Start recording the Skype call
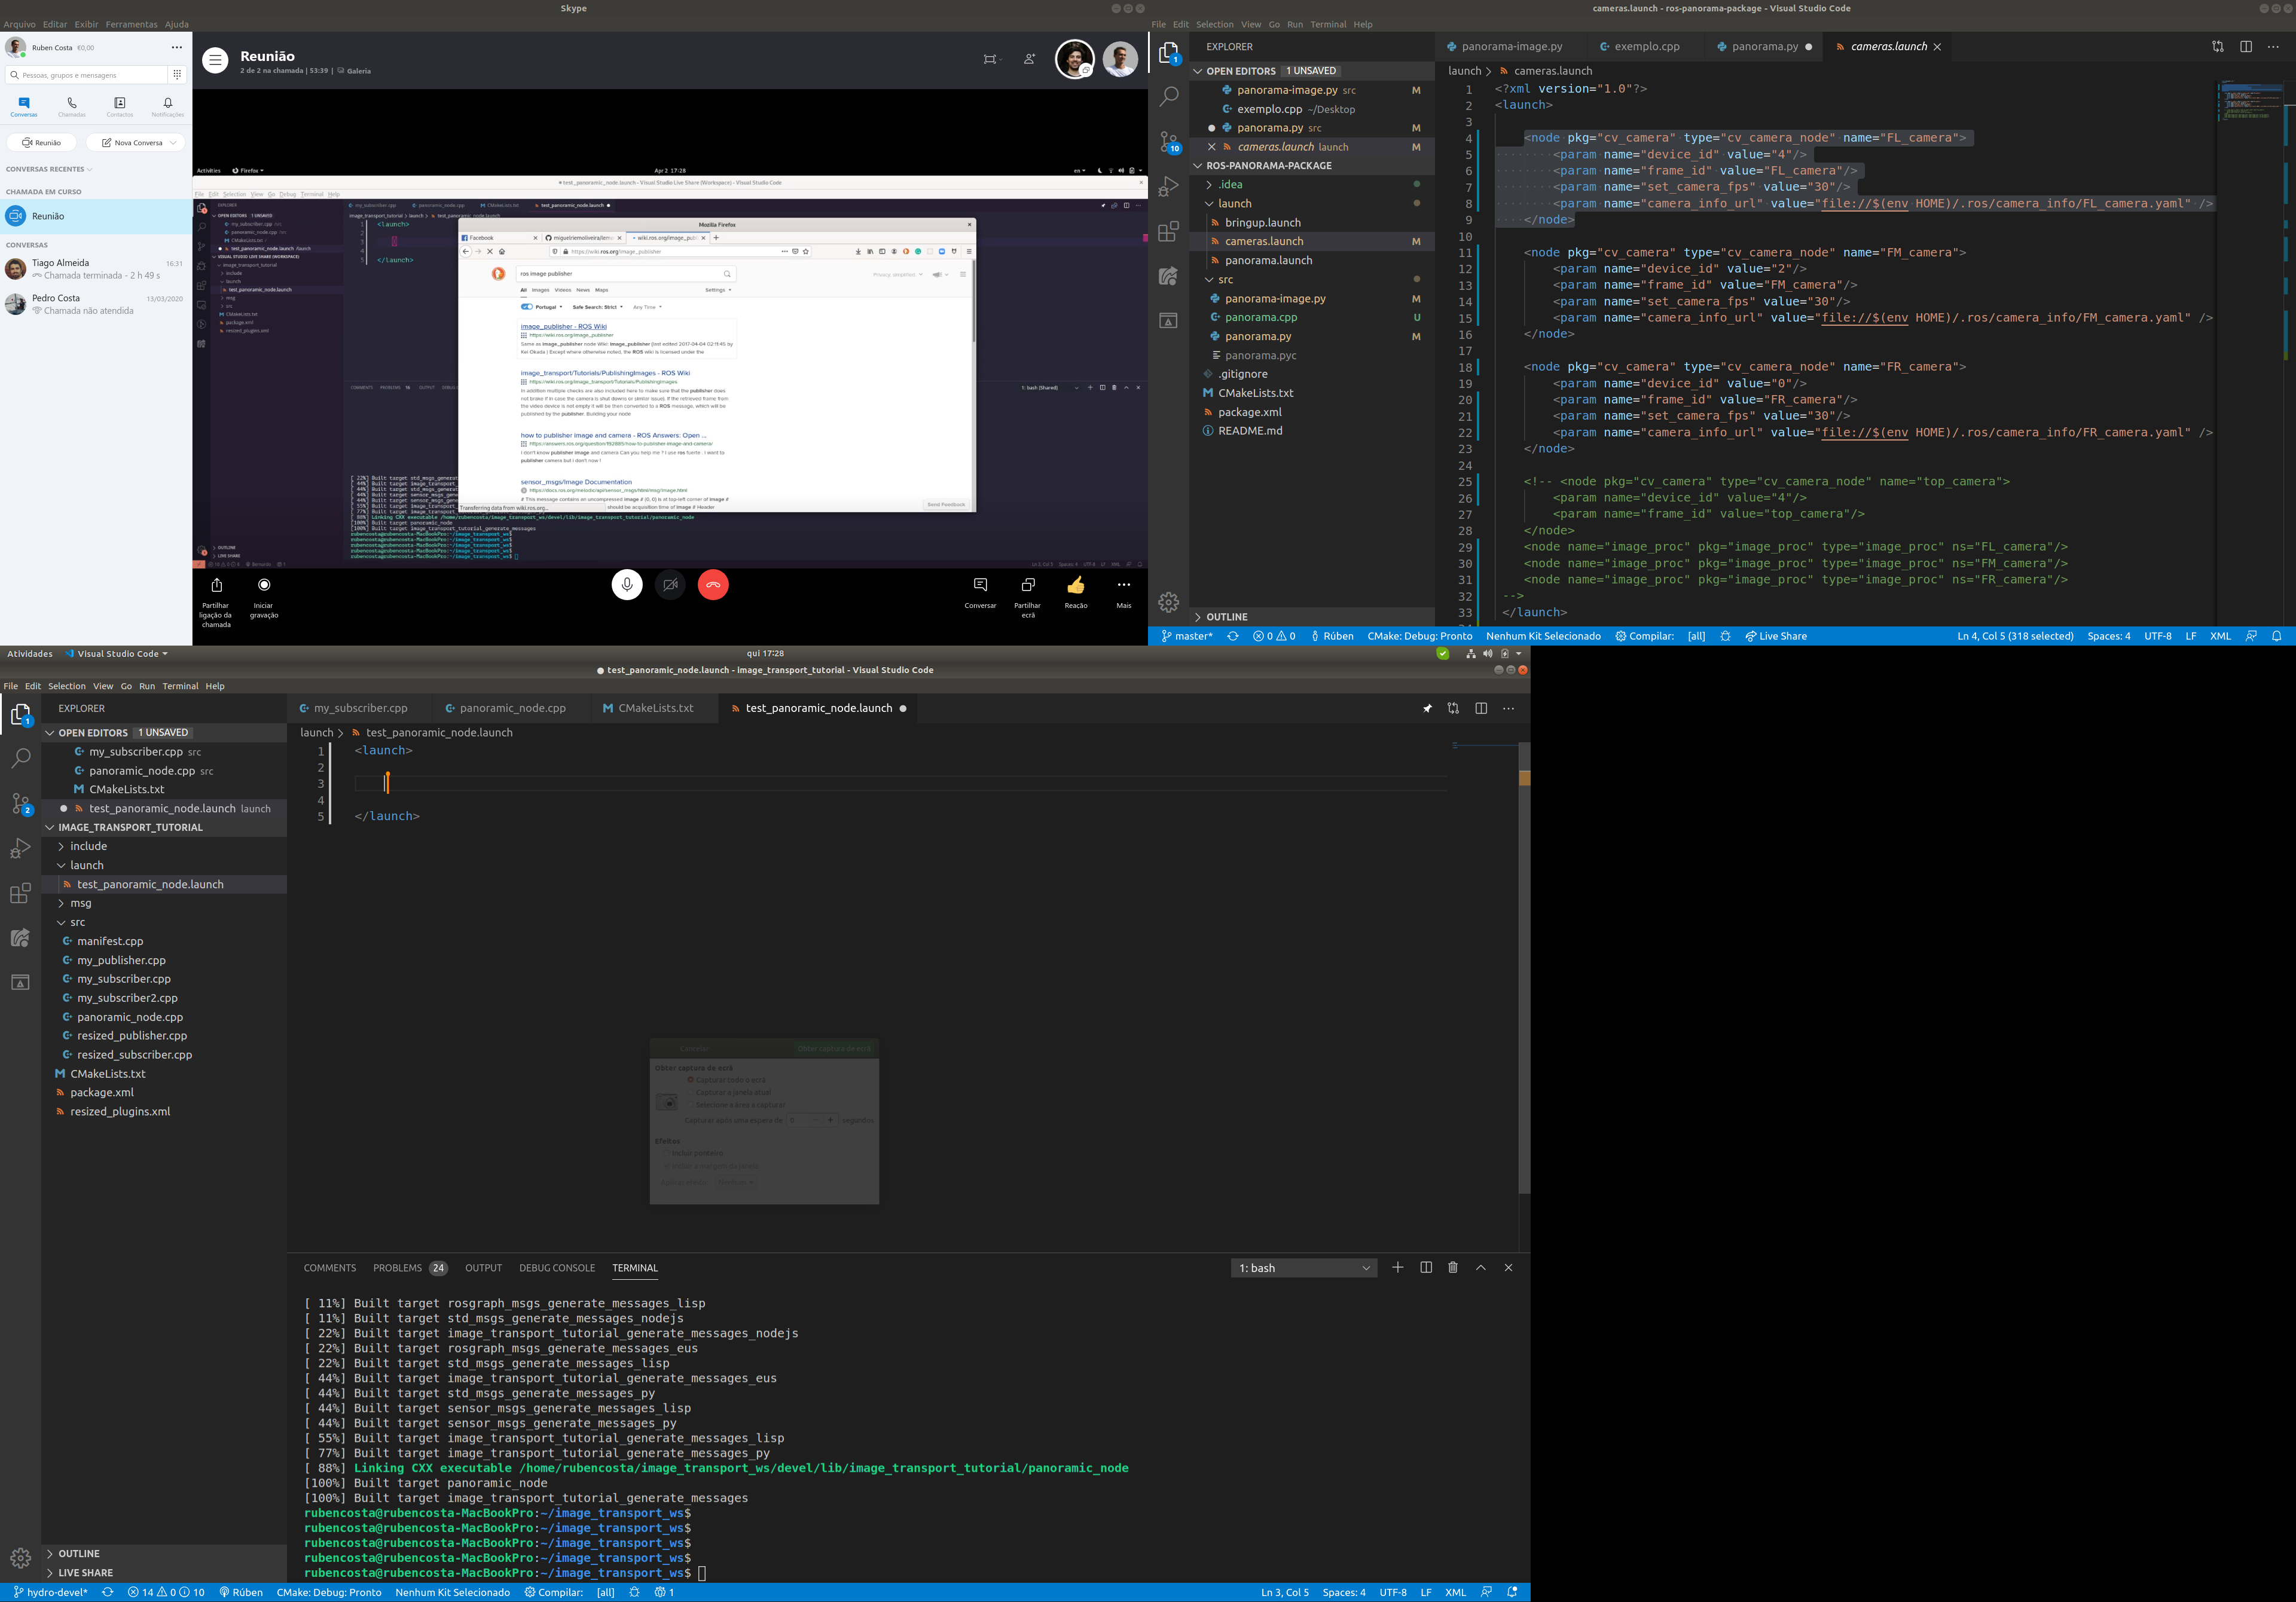The width and height of the screenshot is (2296, 1602). (264, 586)
